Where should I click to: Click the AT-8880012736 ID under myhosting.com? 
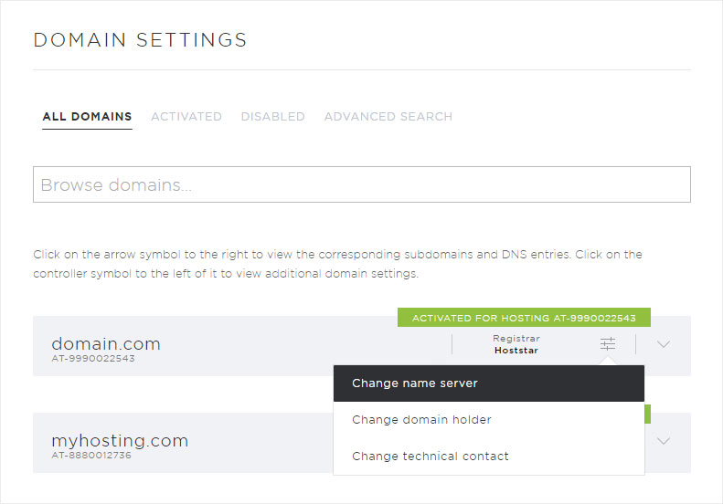[x=90, y=455]
